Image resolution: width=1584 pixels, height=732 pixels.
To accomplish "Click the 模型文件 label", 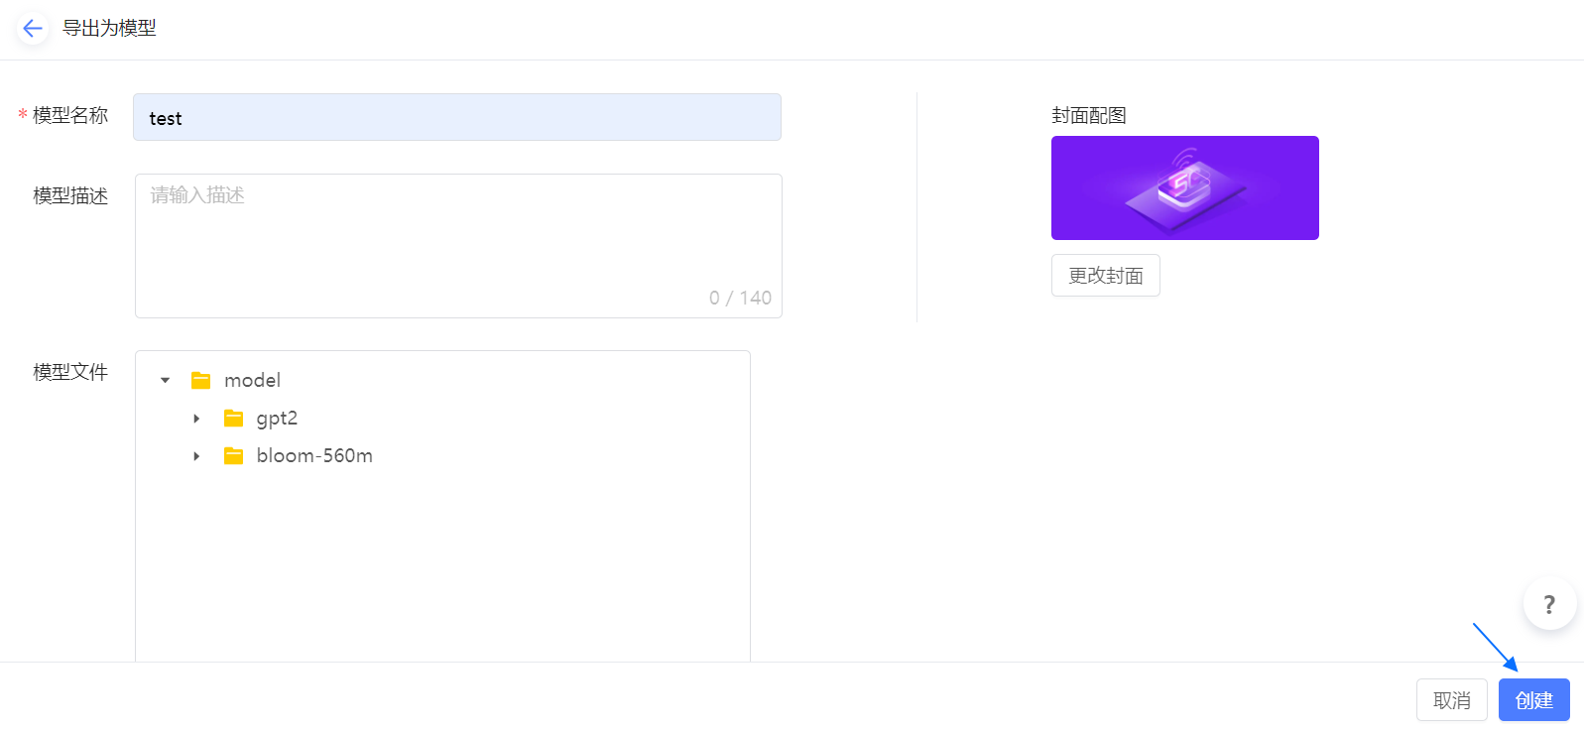I will (70, 372).
